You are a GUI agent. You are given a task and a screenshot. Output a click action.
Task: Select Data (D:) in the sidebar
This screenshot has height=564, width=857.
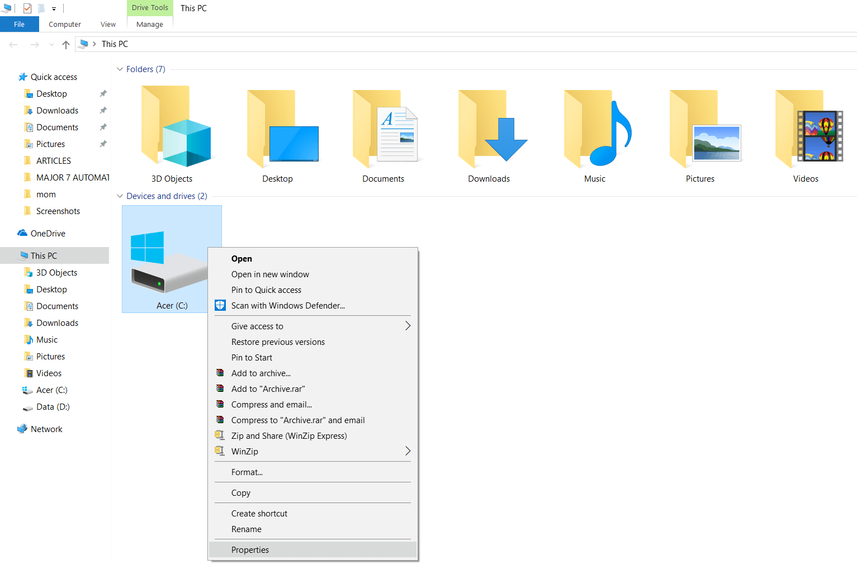[x=53, y=407]
